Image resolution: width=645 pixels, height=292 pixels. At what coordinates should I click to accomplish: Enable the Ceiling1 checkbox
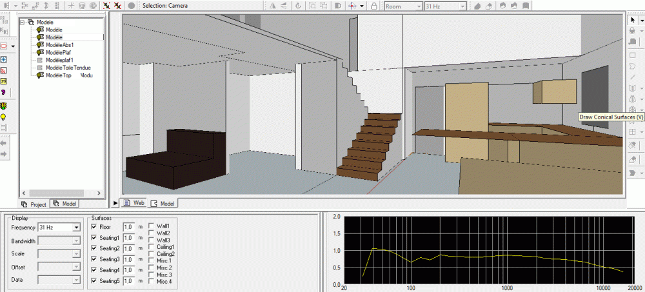click(151, 247)
